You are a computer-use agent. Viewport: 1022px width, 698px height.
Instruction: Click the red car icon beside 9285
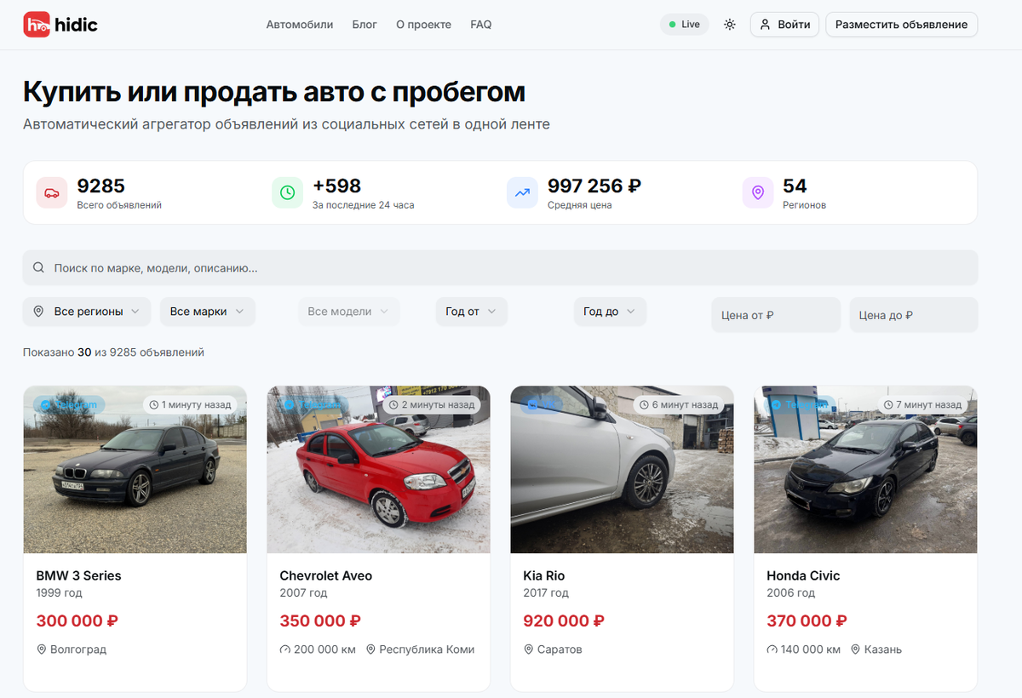tap(52, 192)
